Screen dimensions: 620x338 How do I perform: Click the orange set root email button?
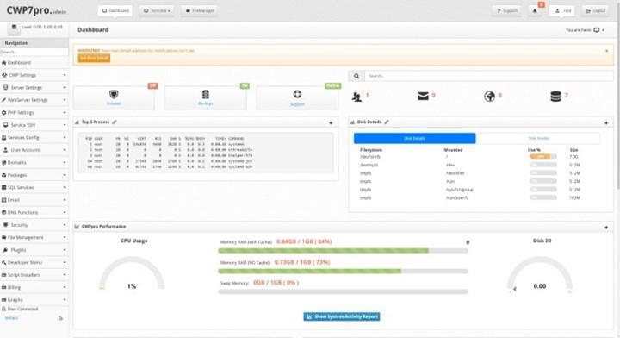click(94, 58)
